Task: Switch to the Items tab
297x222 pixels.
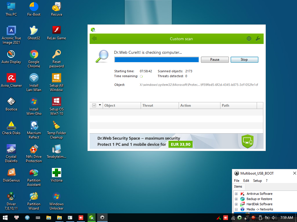Action: click(x=238, y=186)
